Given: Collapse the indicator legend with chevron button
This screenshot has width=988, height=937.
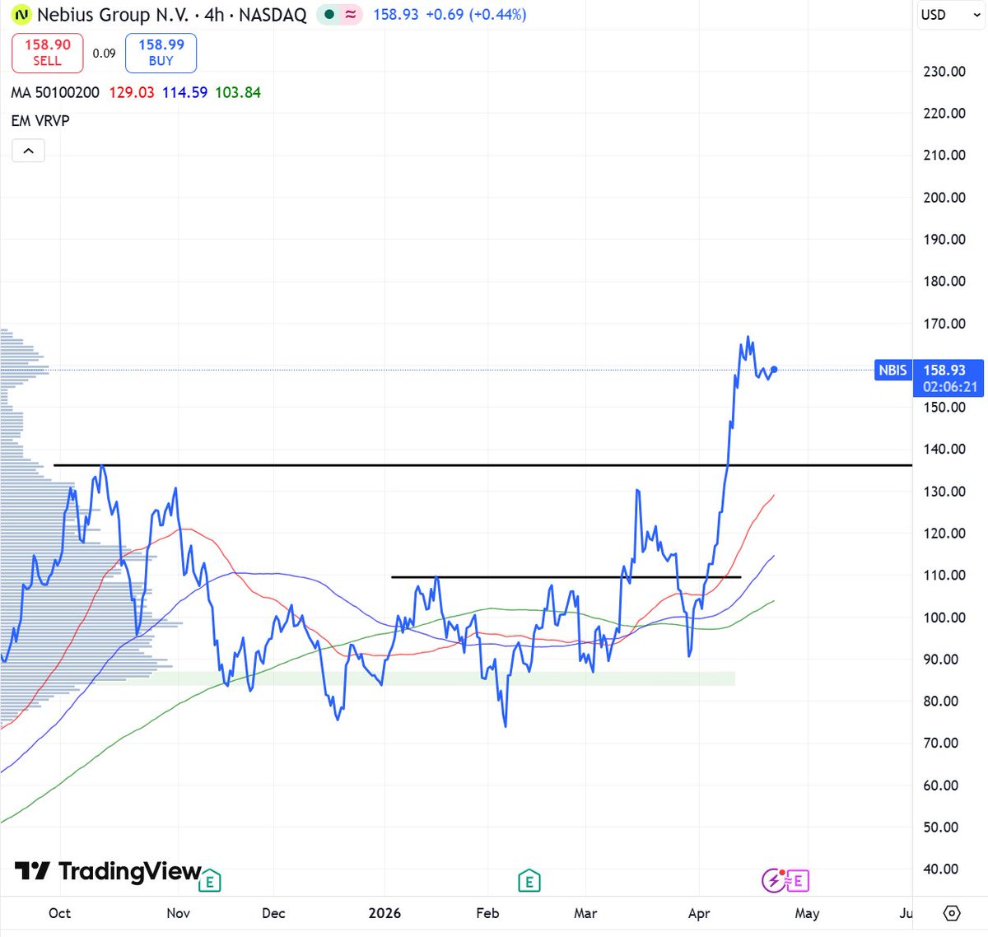Looking at the screenshot, I should click(x=28, y=151).
